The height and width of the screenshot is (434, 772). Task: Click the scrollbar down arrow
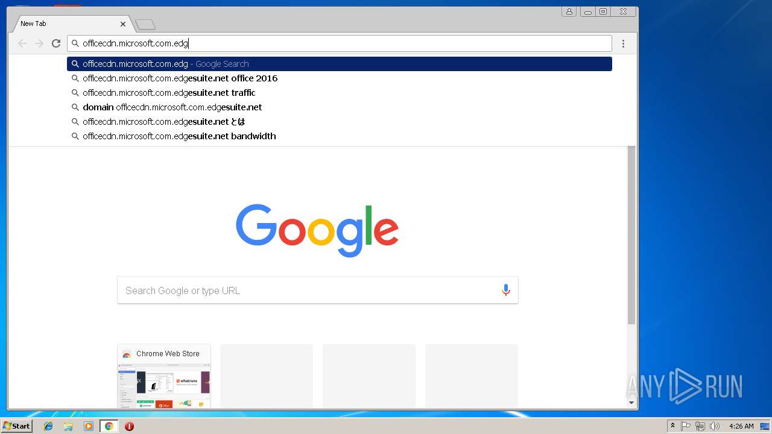[631, 403]
